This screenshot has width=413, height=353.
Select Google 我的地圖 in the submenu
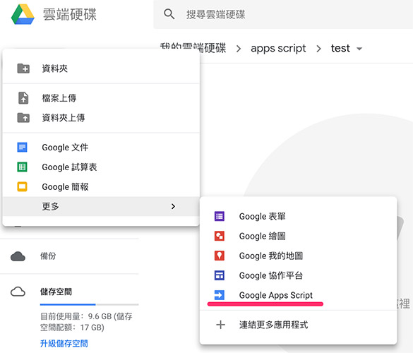298,256
